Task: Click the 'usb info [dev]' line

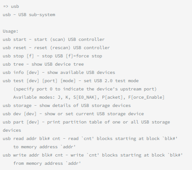Action: [59, 73]
